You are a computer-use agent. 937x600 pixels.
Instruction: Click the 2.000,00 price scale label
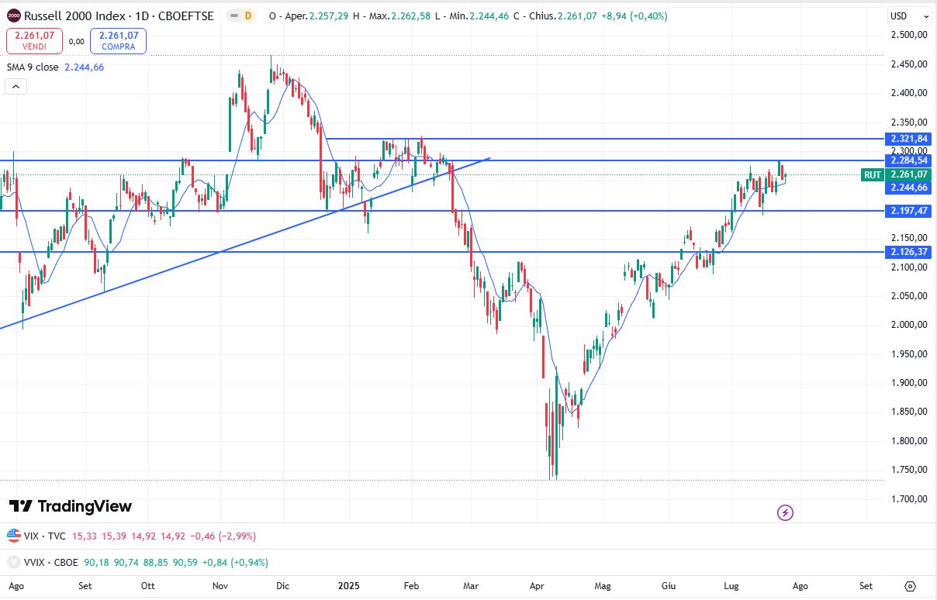tap(909, 325)
